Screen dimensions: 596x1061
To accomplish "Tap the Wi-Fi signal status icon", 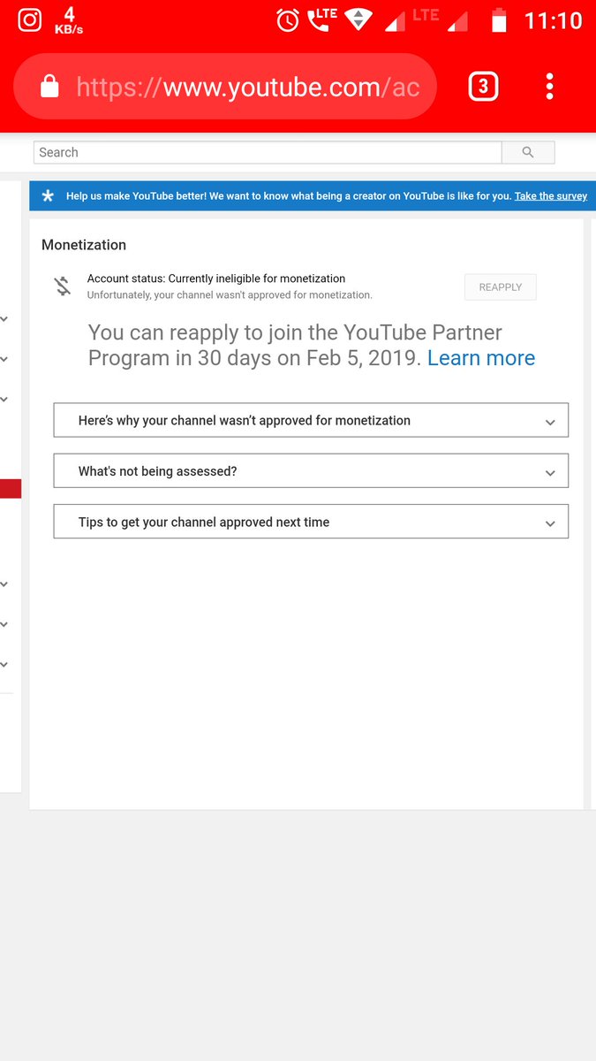I will coord(358,20).
